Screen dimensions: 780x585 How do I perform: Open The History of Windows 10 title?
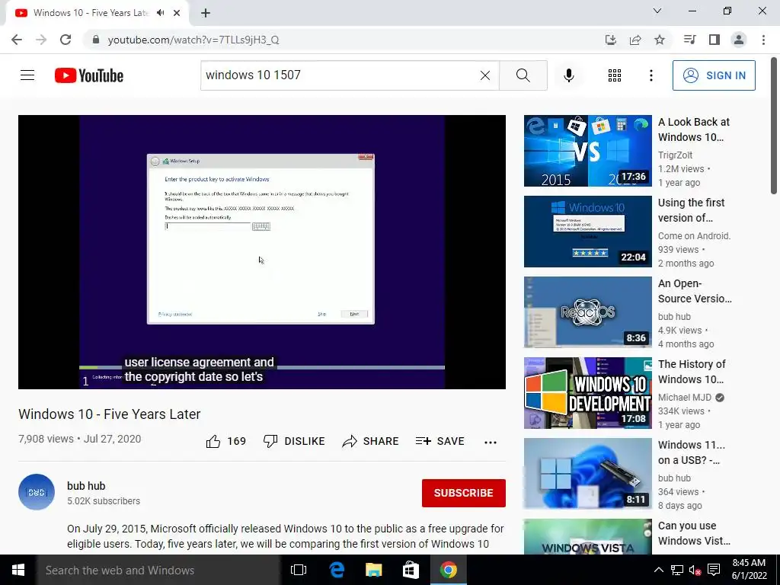point(692,372)
